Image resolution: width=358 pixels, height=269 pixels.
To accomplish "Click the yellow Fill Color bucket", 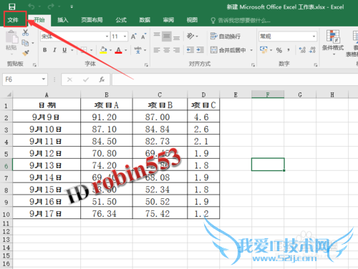I will [103, 50].
